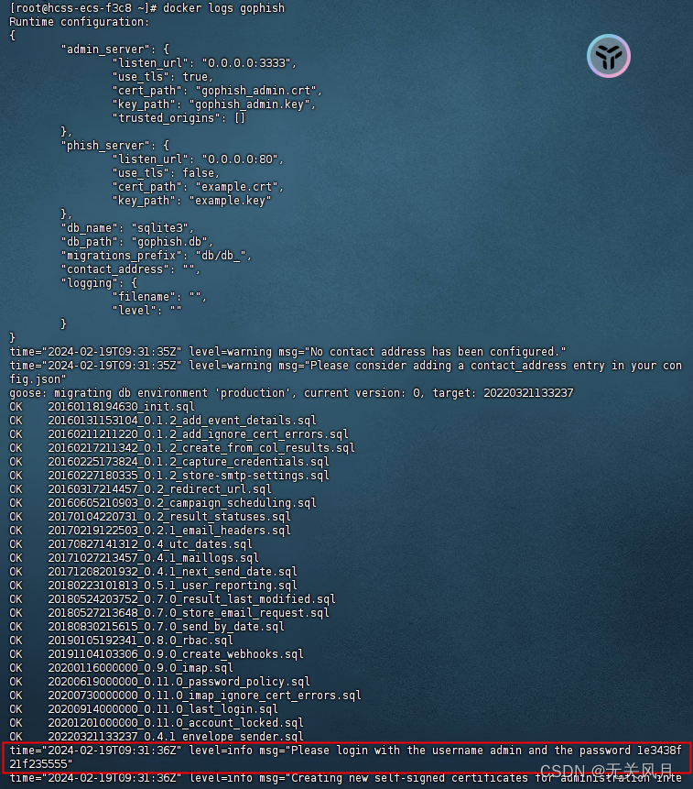The height and width of the screenshot is (789, 693).
Task: Select the campaign_scheduling.sql row
Action: pos(163,503)
